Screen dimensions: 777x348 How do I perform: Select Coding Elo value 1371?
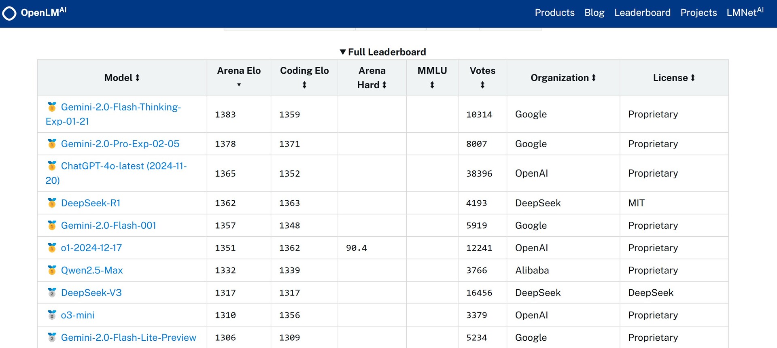coord(289,144)
